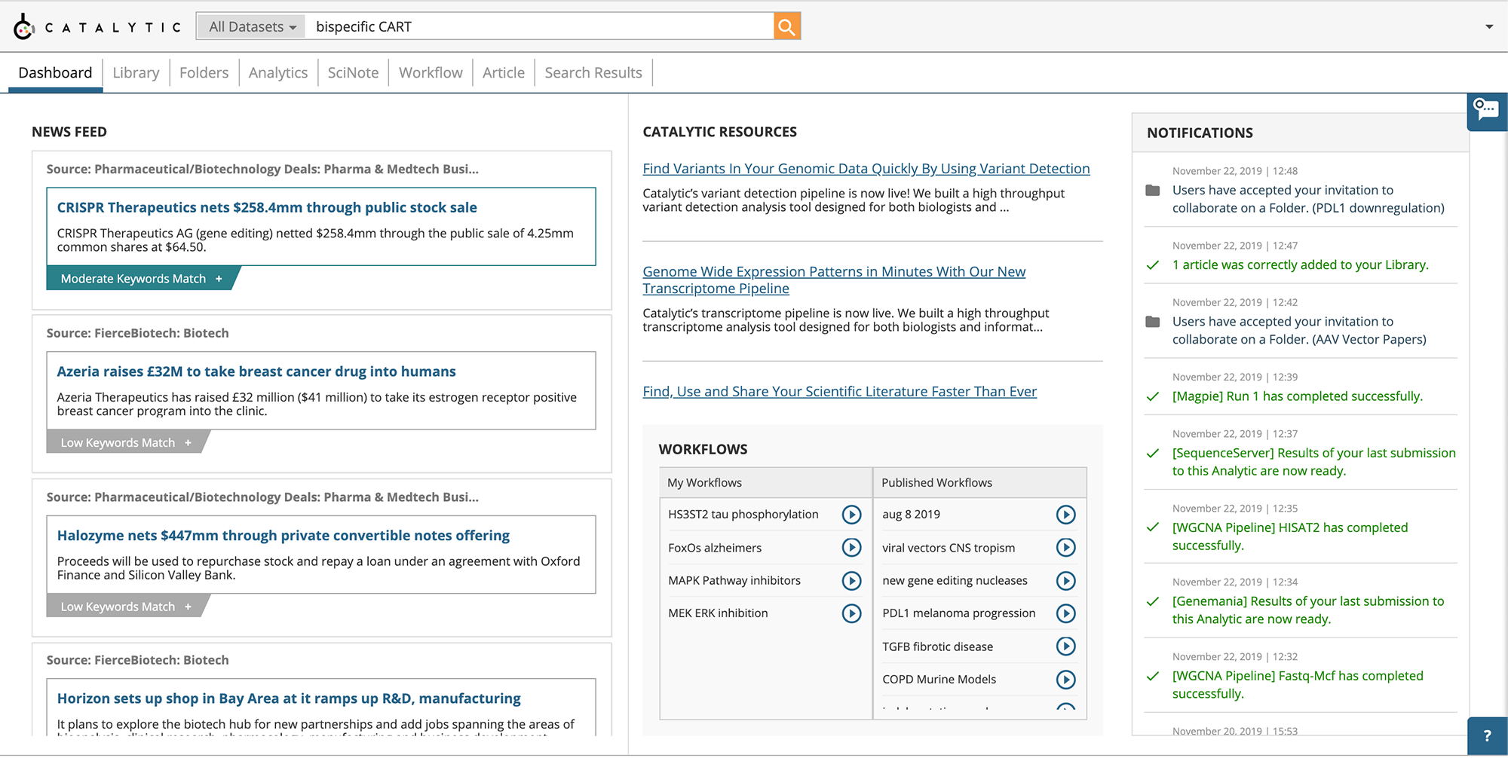
Task: Open the Halozyme nets $447mm headline
Action: 284,536
